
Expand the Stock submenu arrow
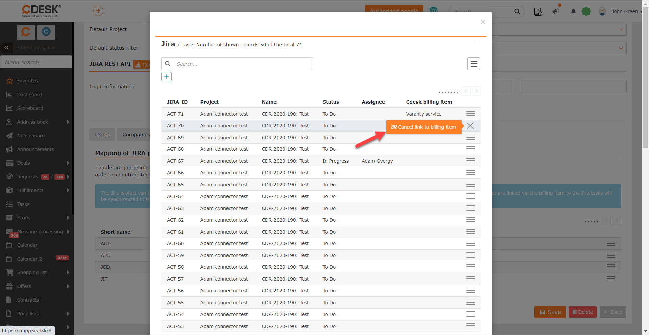click(68, 218)
